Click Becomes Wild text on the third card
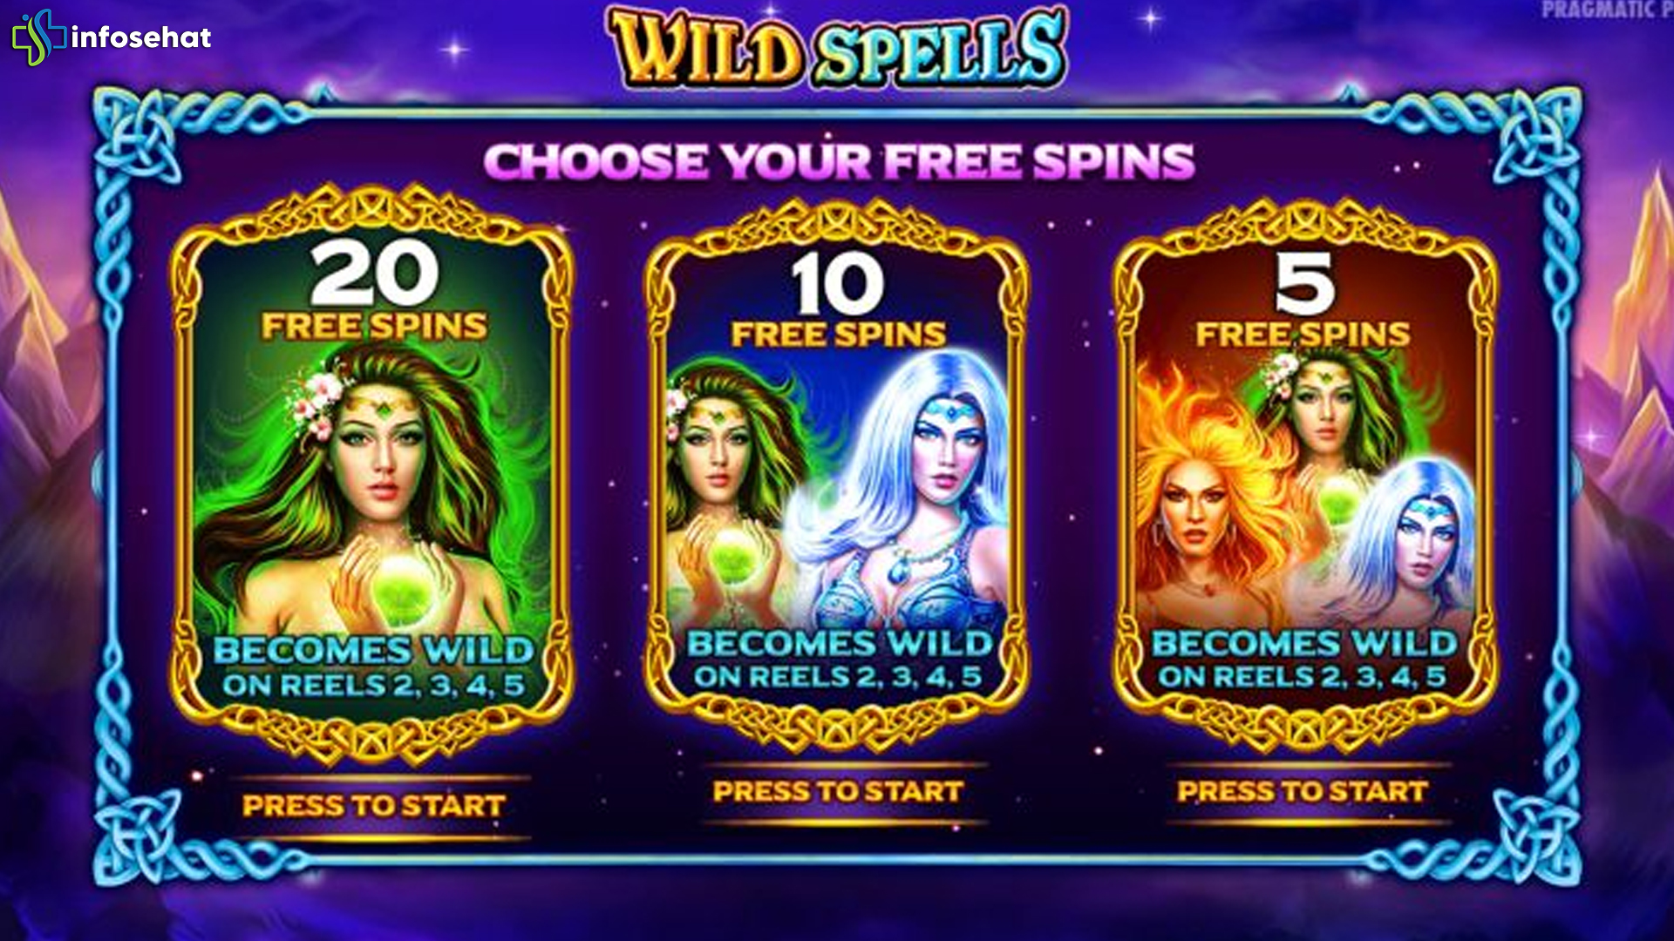This screenshot has height=941, width=1674. (1304, 643)
